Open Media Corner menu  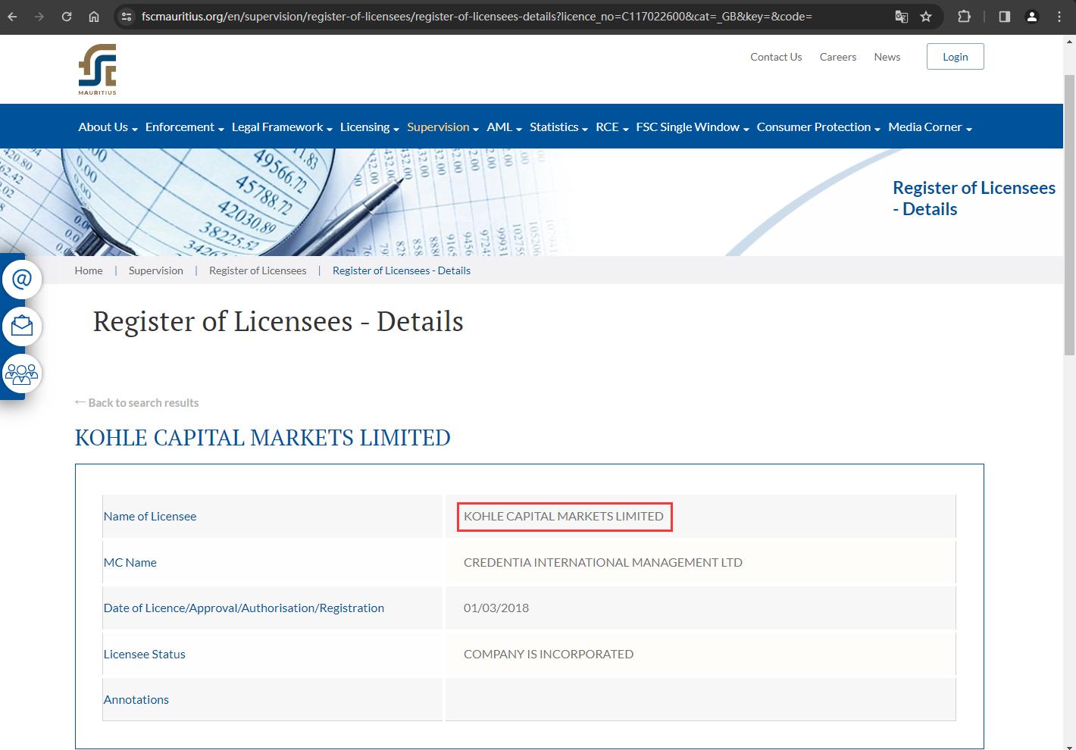point(930,127)
